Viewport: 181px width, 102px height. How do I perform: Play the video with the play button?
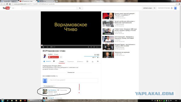coord(43,47)
